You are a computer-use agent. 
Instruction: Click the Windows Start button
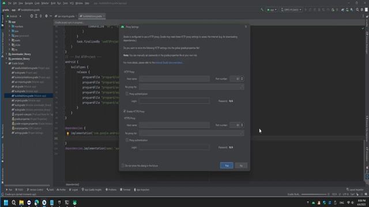(x=6, y=202)
